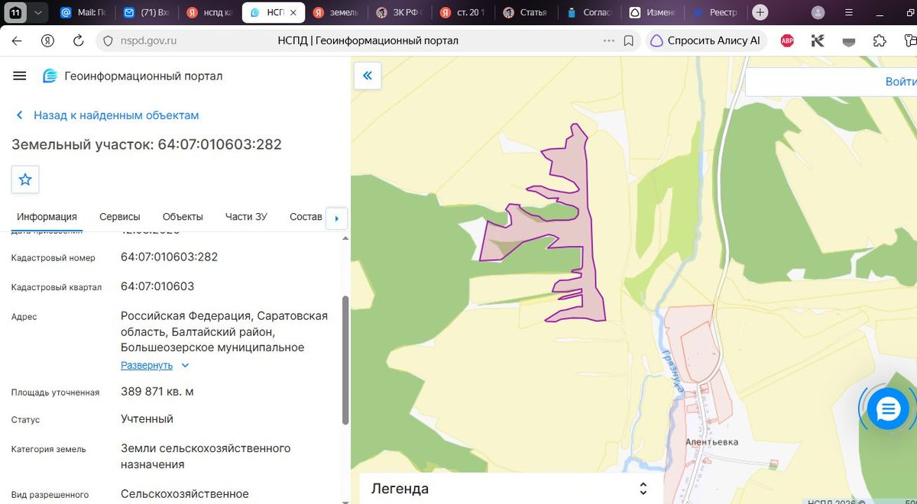Click cadastral quarter value 64:07:010603
The image size is (917, 504).
(157, 286)
